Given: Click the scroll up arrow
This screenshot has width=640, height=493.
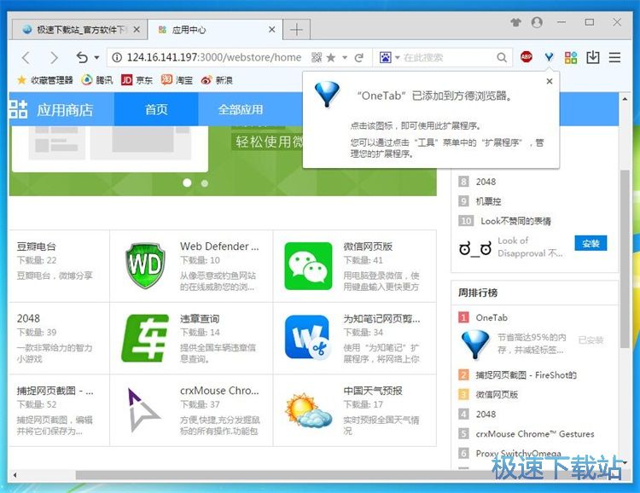Looking at the screenshot, I should [x=625, y=99].
